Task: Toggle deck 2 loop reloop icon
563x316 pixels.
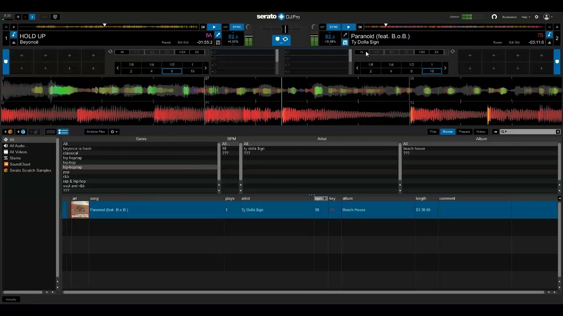Action: [x=452, y=52]
